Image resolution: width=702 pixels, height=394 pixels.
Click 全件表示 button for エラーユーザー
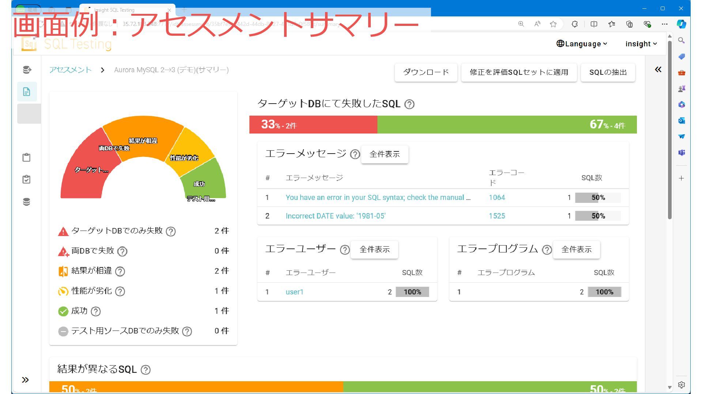374,250
